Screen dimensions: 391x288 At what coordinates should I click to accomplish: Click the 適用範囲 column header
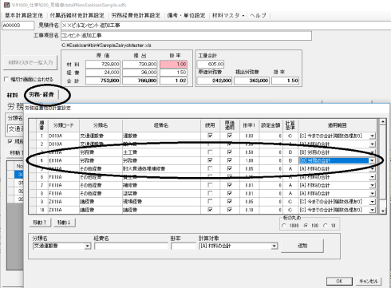click(x=338, y=125)
